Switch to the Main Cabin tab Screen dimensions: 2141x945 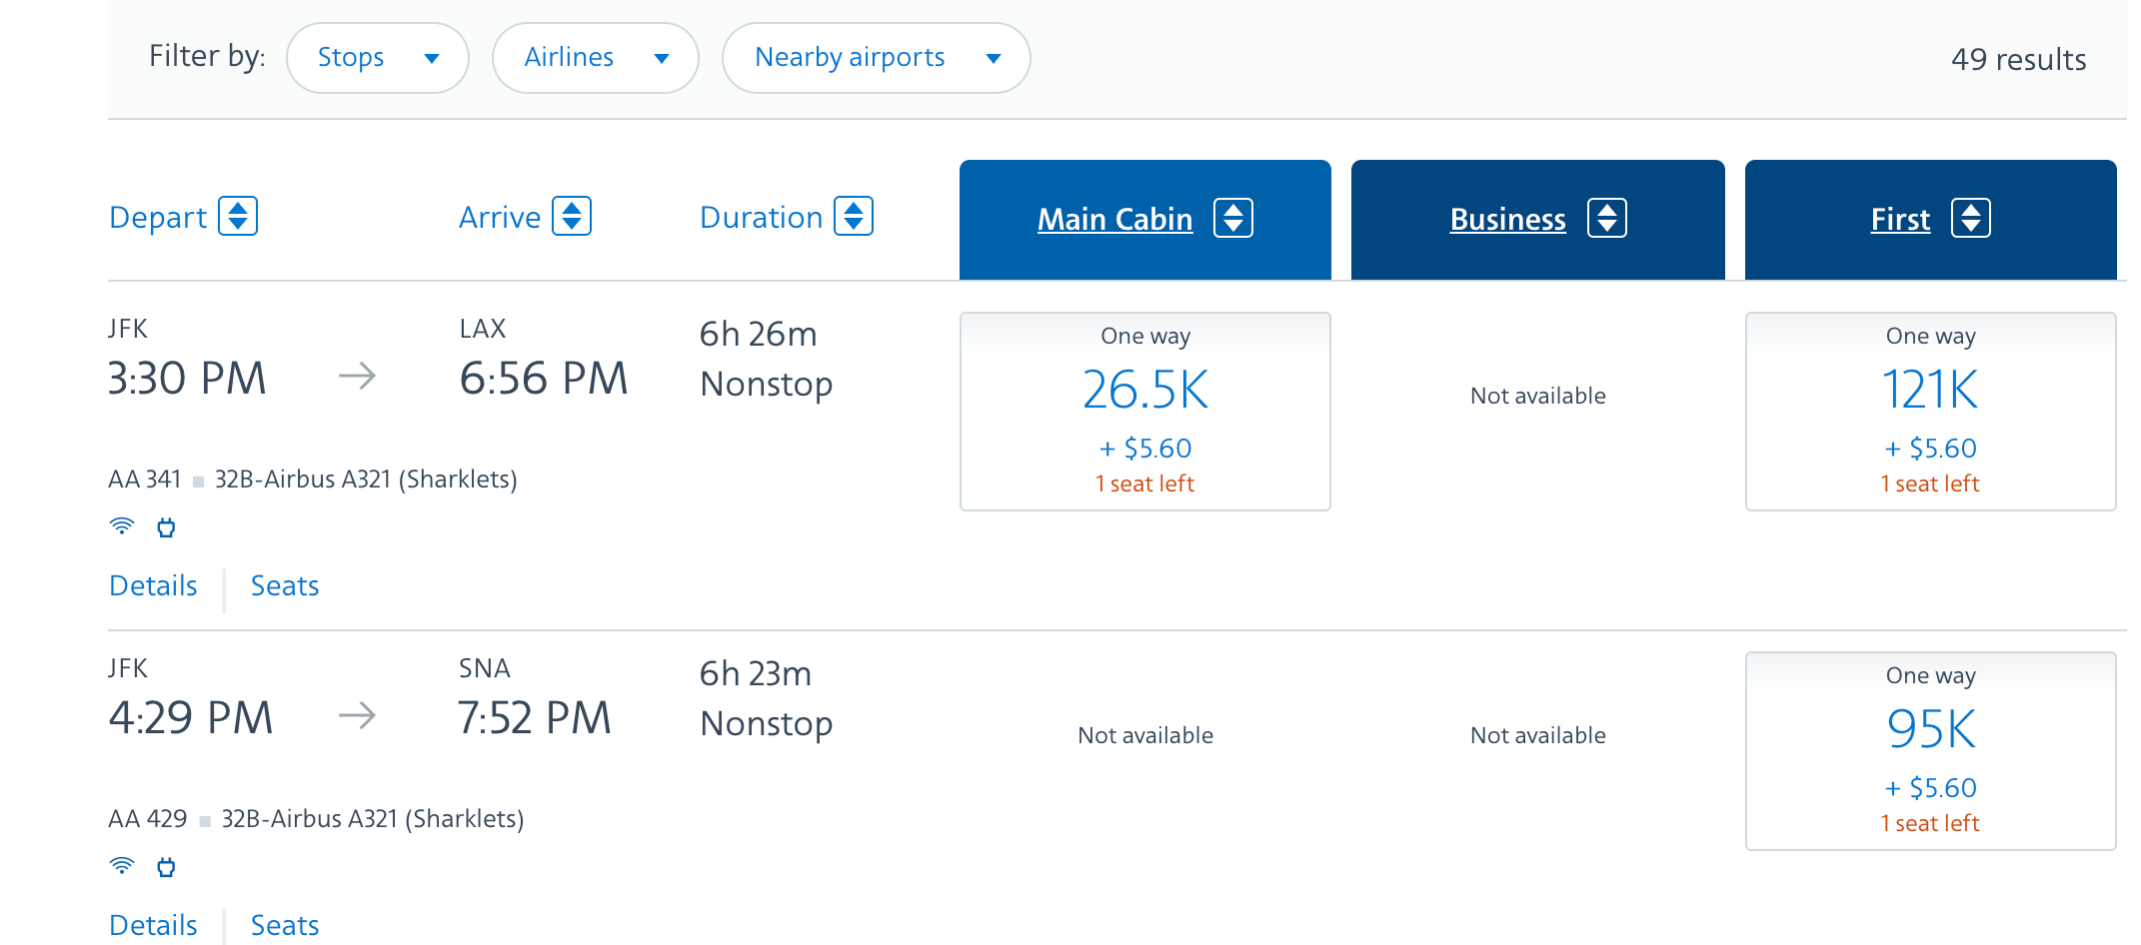pyautogui.click(x=1114, y=220)
